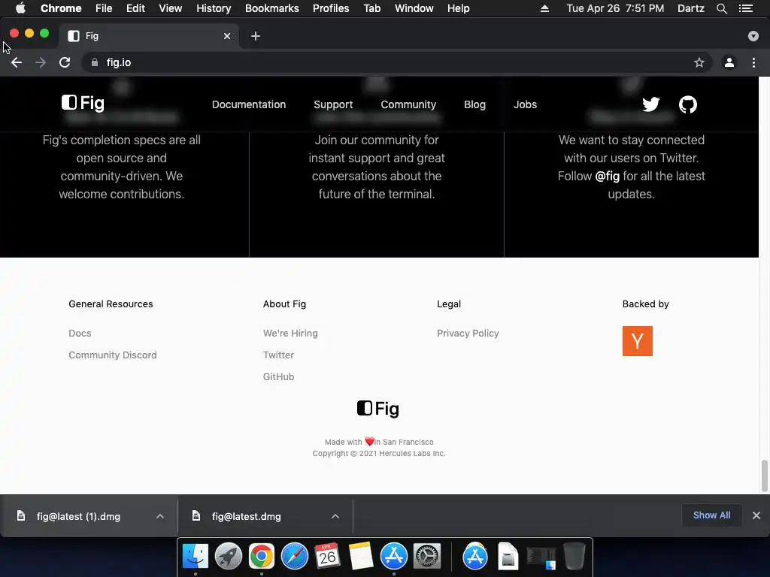Open Community Discord footer link

tap(113, 355)
